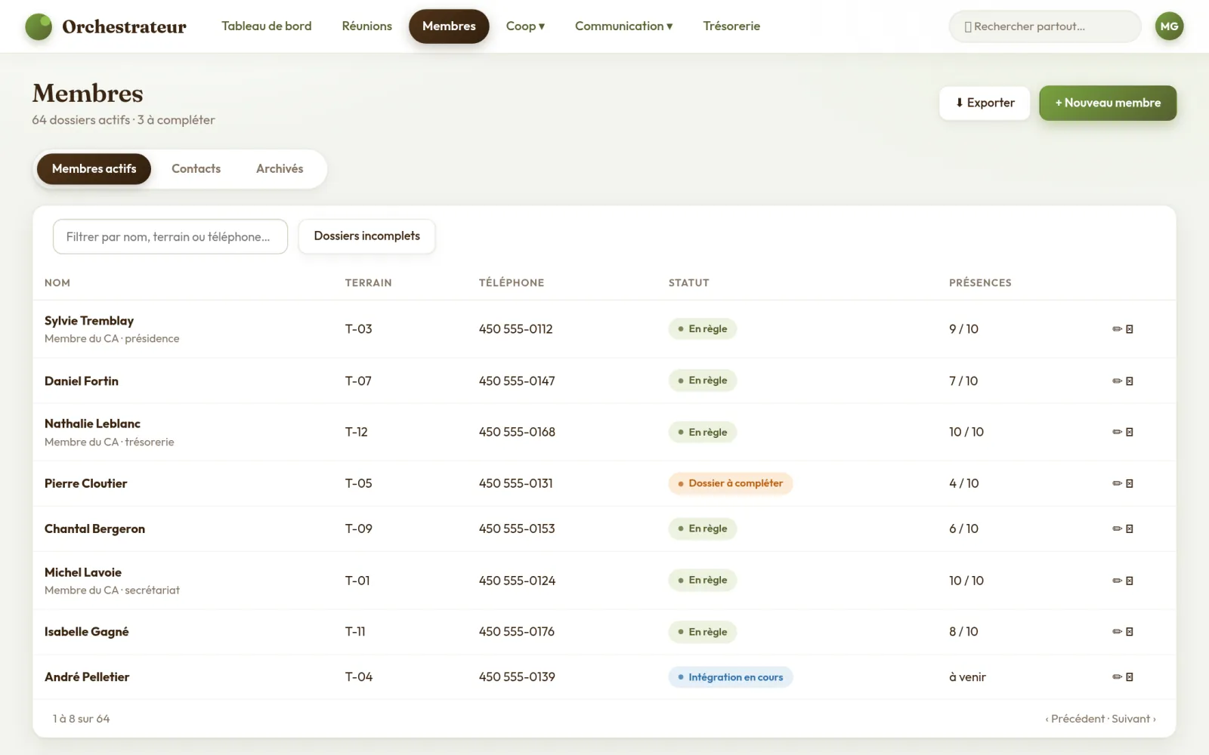Edit Michel Lavoie via the pencil icon
This screenshot has height=755, width=1209.
[1117, 581]
